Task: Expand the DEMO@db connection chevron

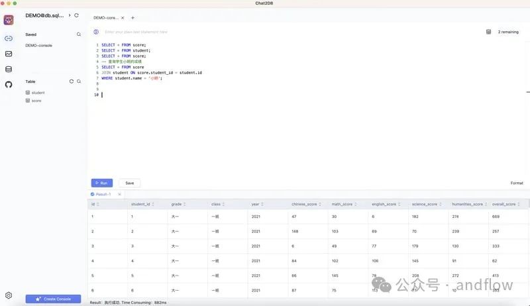Action: [x=70, y=15]
